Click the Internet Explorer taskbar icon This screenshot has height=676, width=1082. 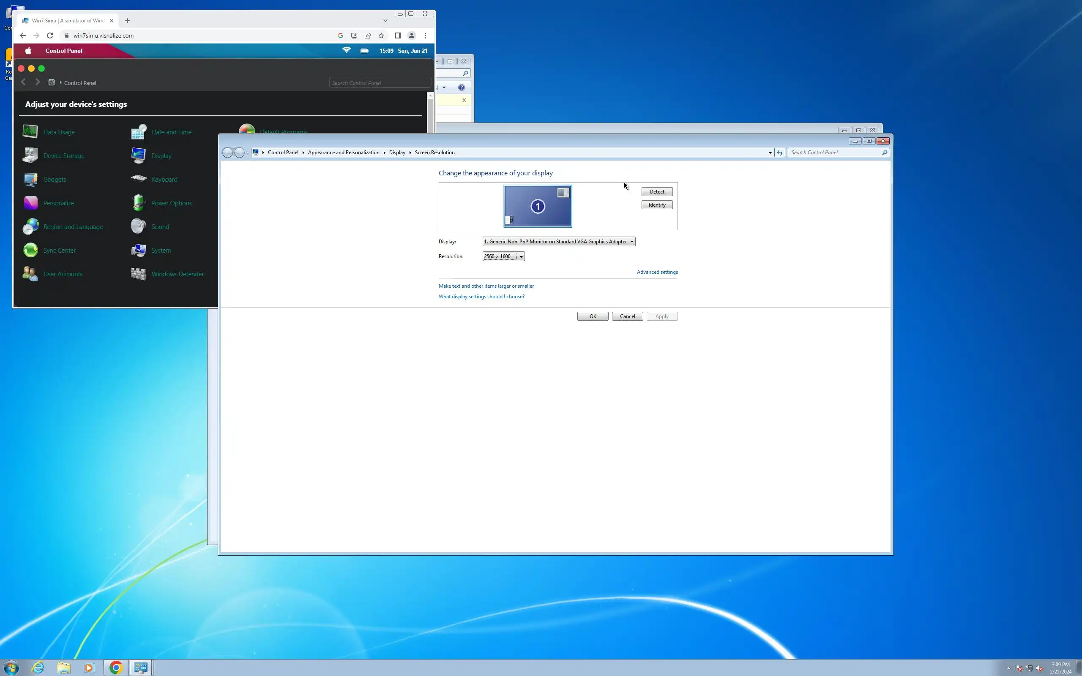38,668
